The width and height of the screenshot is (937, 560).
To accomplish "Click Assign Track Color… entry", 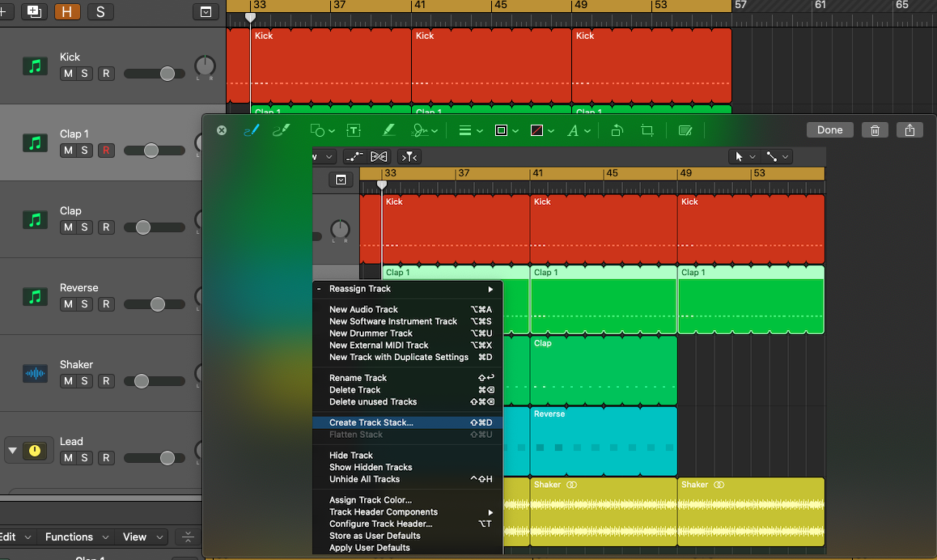I will (408, 499).
